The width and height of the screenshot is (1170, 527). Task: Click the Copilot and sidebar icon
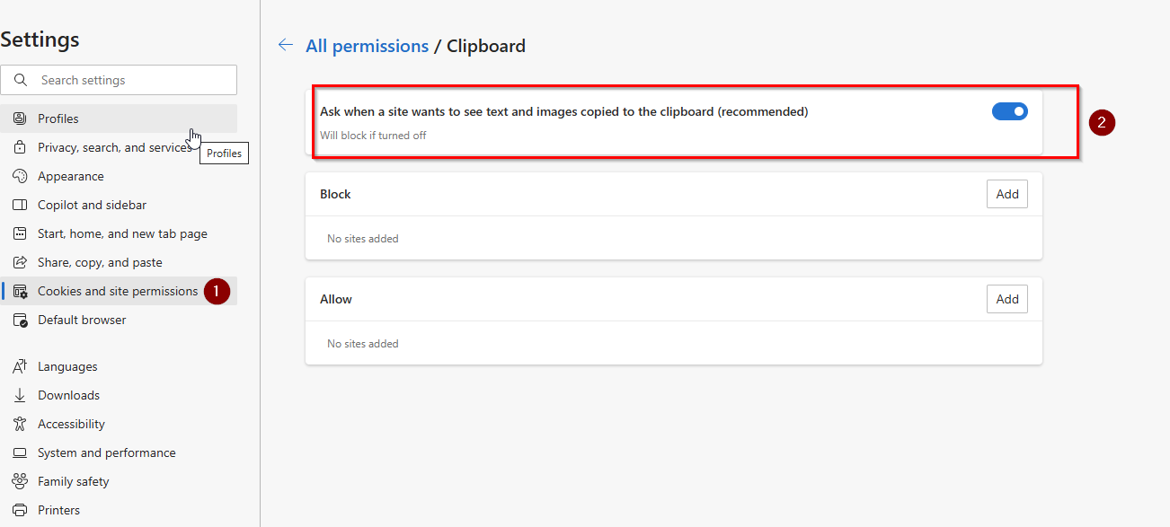[x=20, y=205]
